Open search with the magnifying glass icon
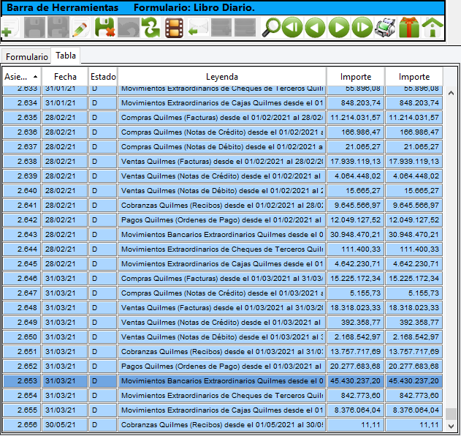 271,28
